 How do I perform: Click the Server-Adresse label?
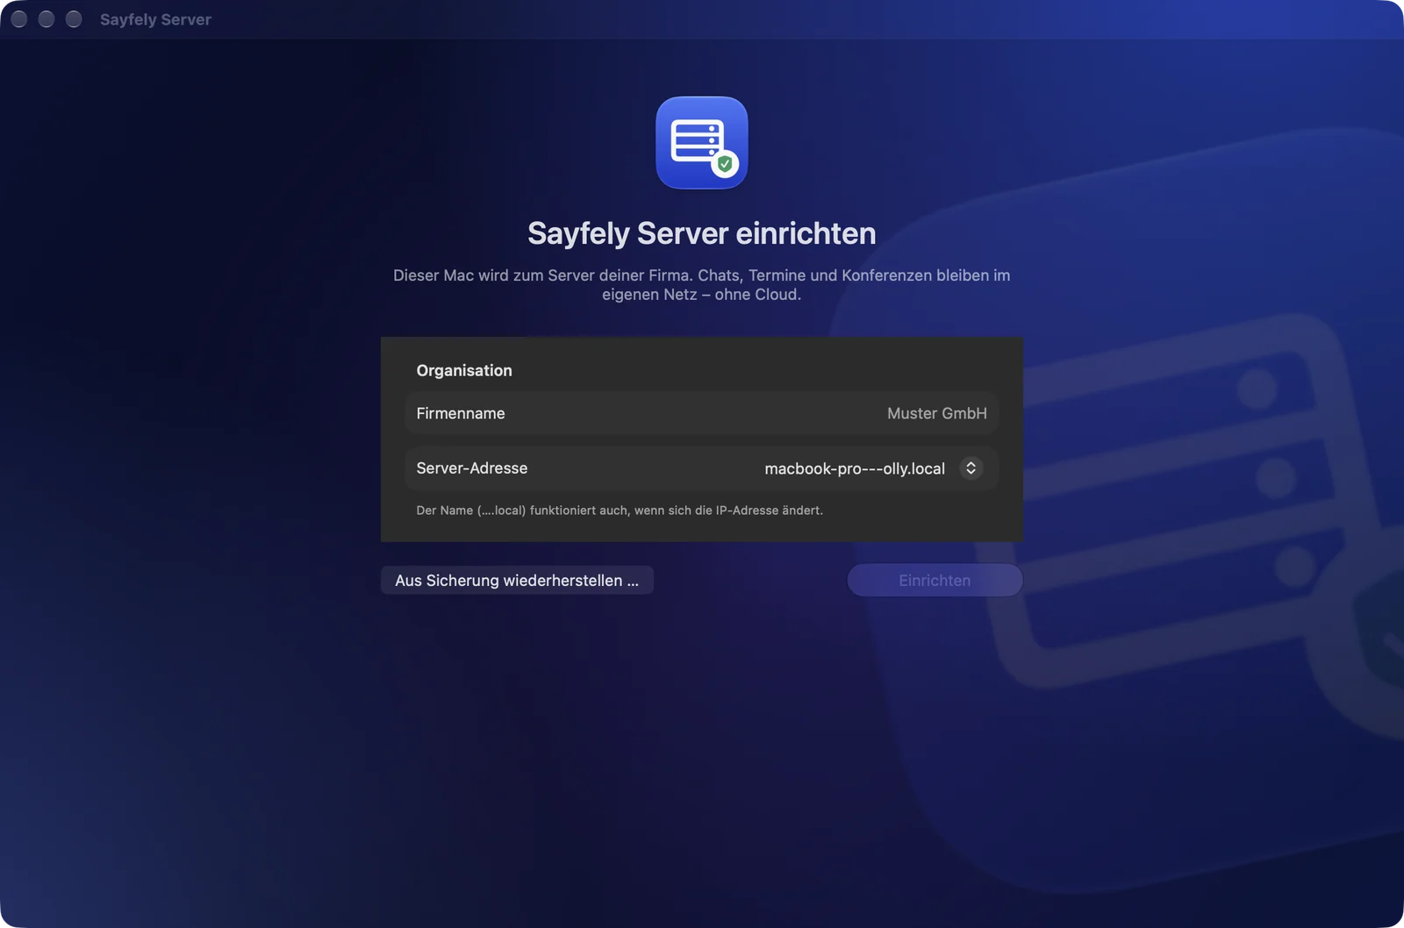click(x=472, y=468)
